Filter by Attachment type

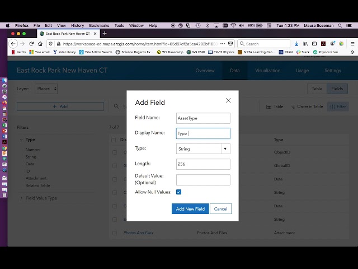click(x=36, y=178)
